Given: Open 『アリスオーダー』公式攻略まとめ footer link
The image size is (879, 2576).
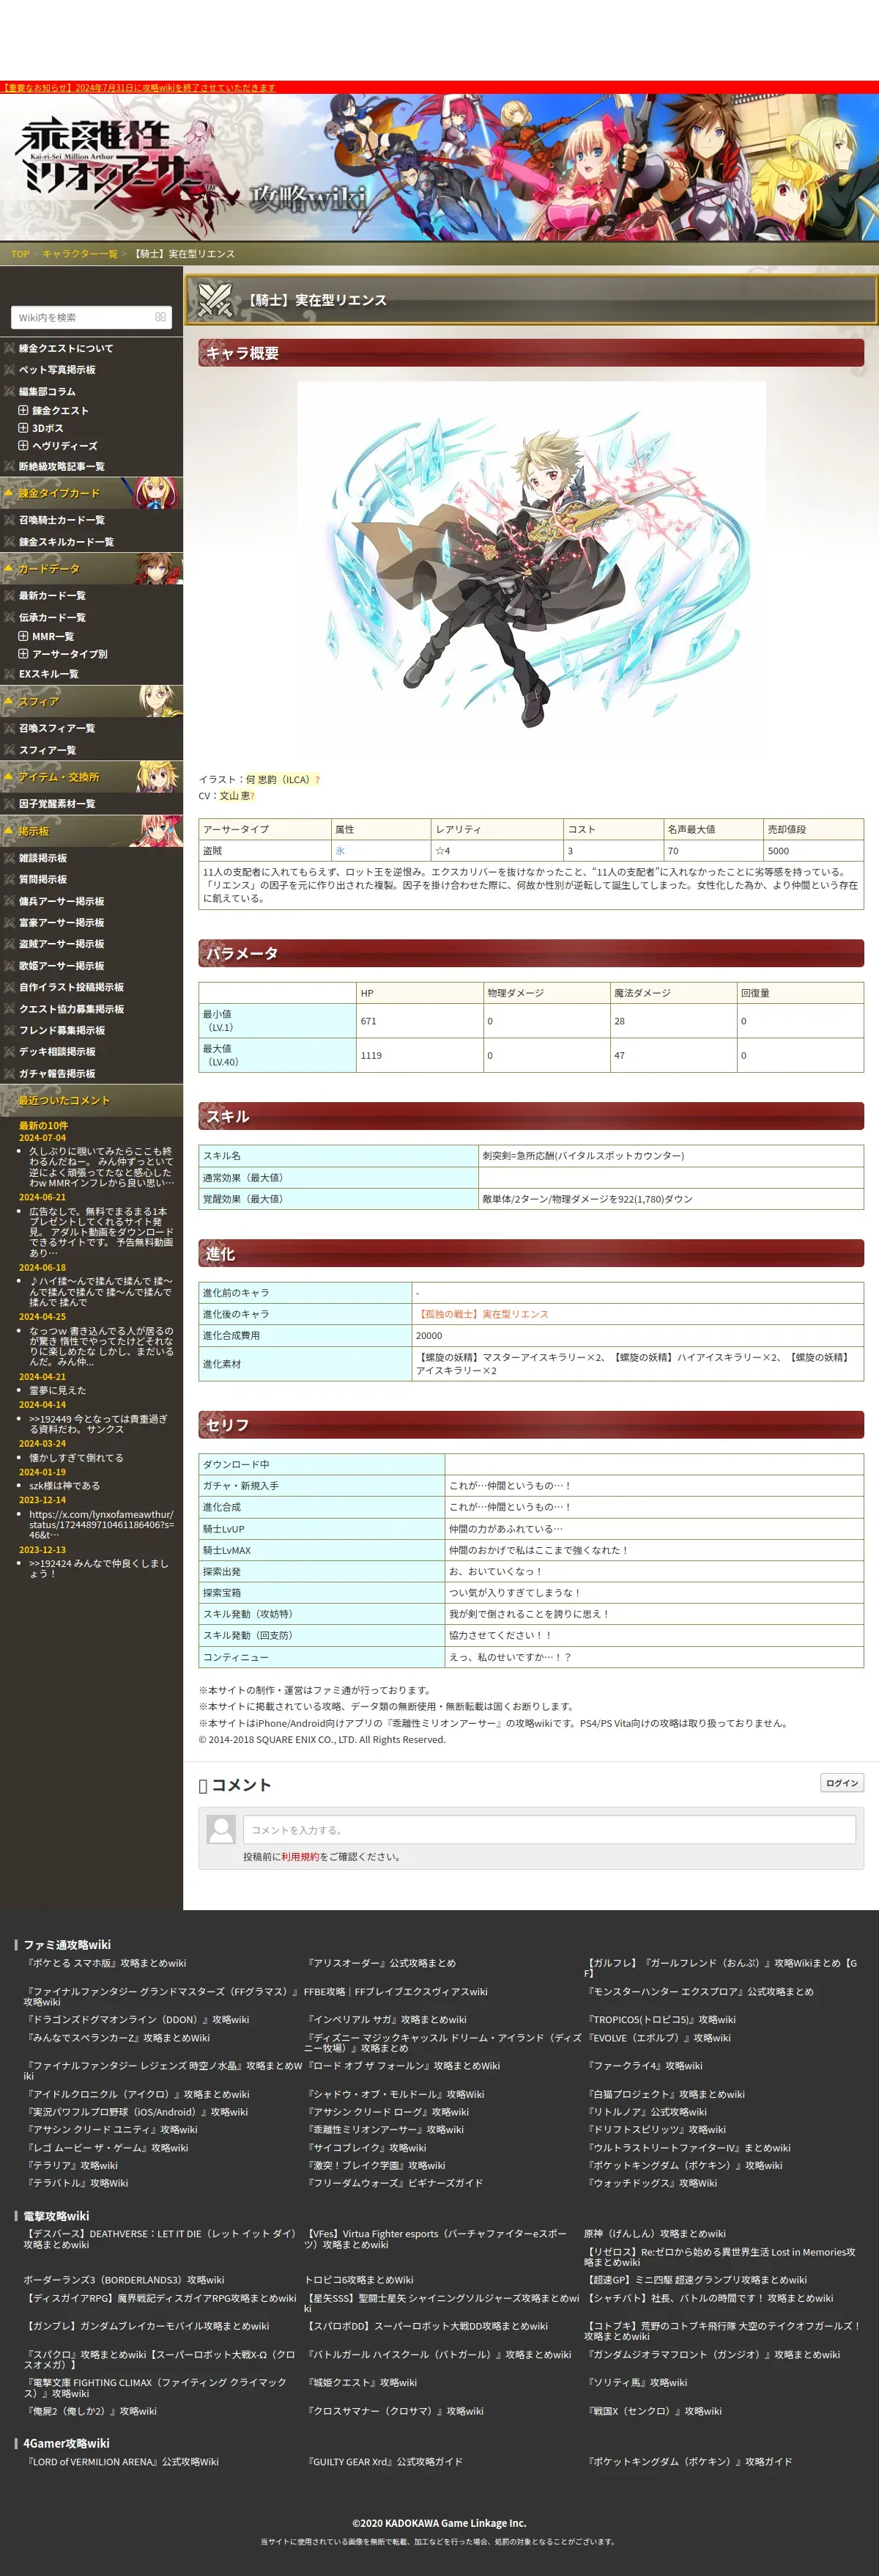Looking at the screenshot, I should (379, 1963).
